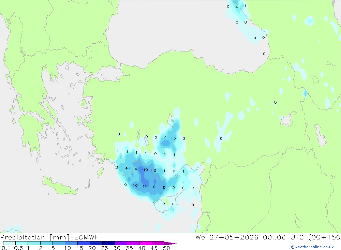Screen dimensions: 341x250
Task: Click the 2–5 mm legend color swatch
Action: (46, 243)
